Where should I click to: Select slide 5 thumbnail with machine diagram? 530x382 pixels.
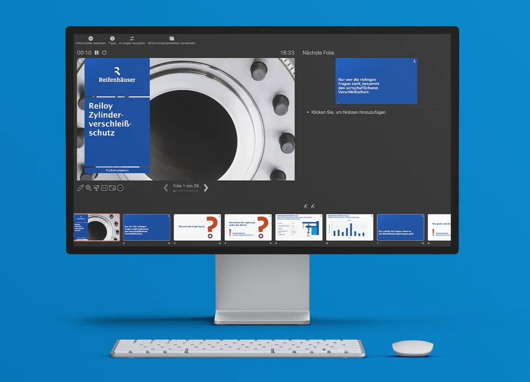pyautogui.click(x=299, y=227)
